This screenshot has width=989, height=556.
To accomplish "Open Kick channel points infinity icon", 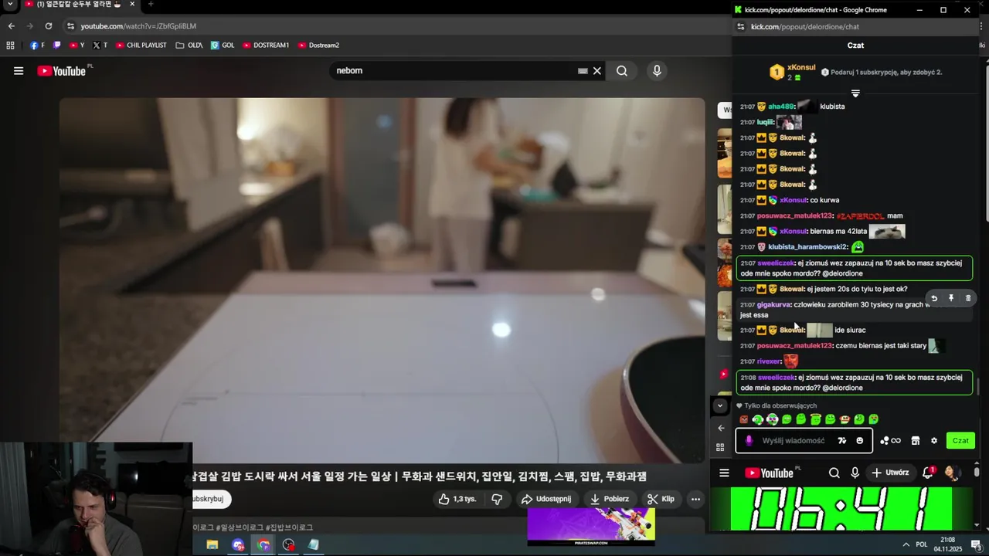I will (890, 441).
